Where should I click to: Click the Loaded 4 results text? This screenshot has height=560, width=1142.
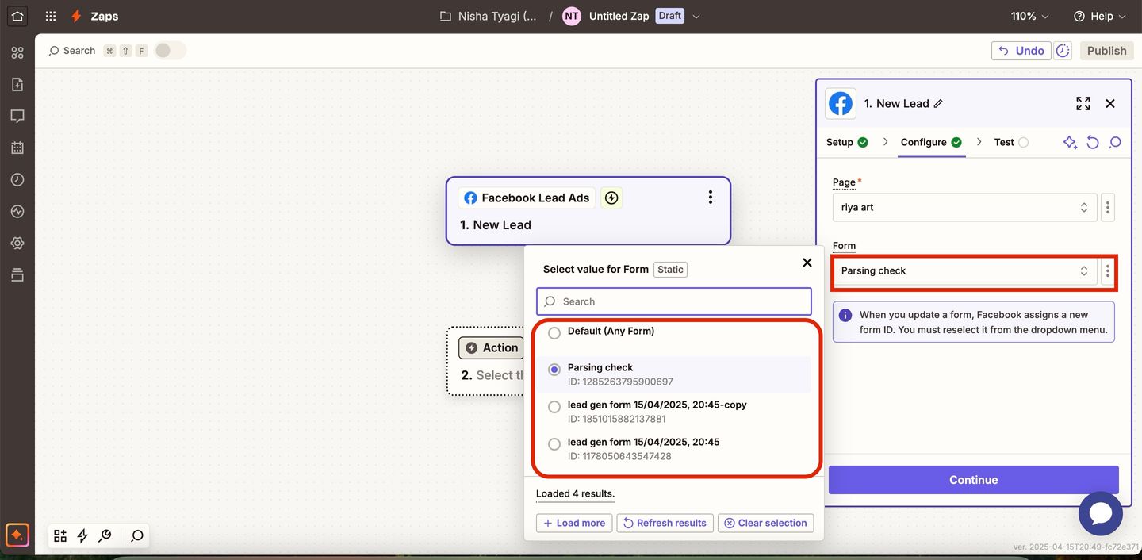pyautogui.click(x=575, y=493)
